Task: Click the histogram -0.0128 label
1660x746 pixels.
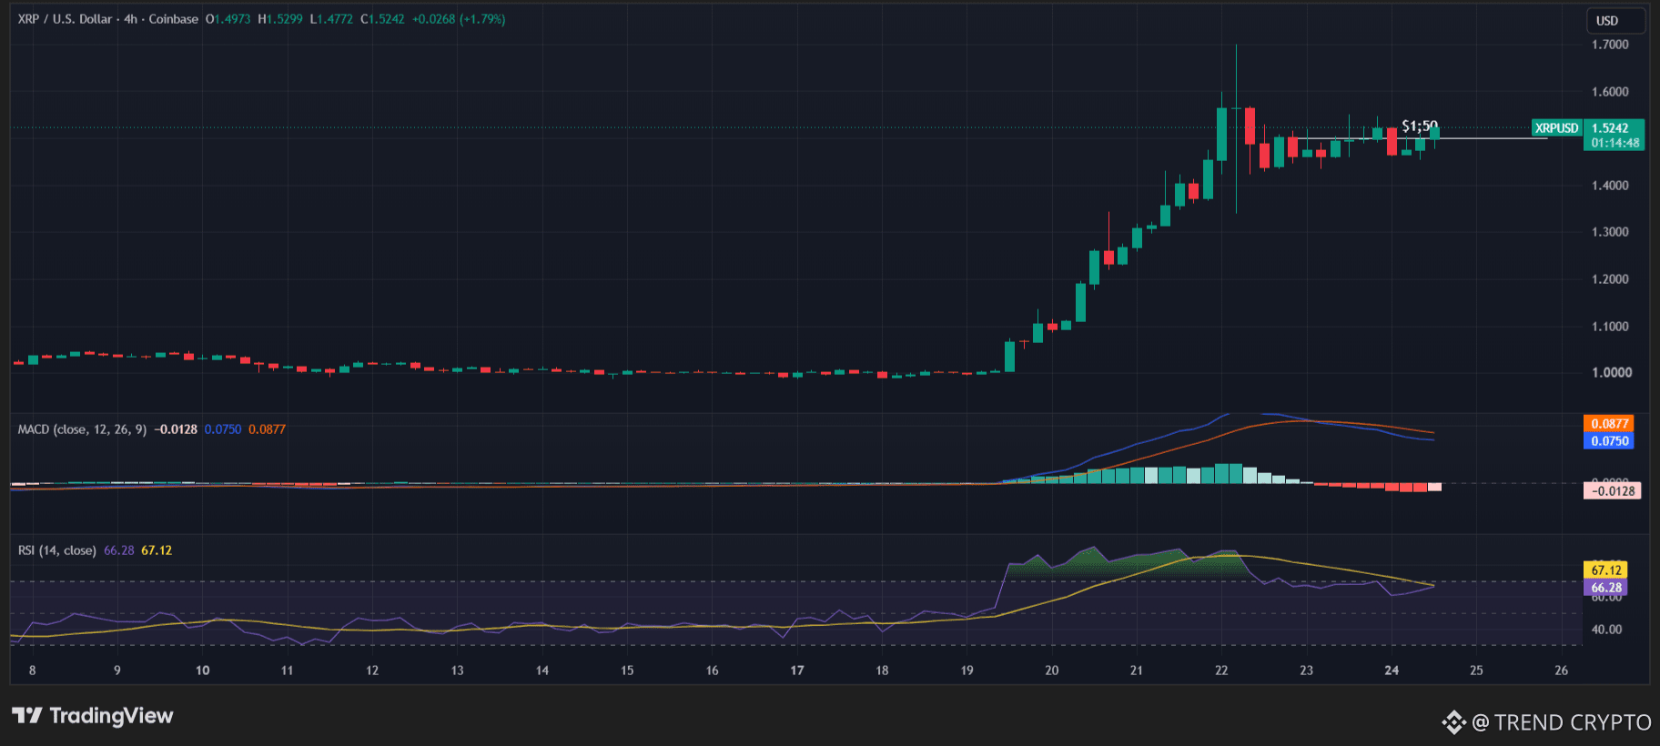Action: pyautogui.click(x=1613, y=491)
